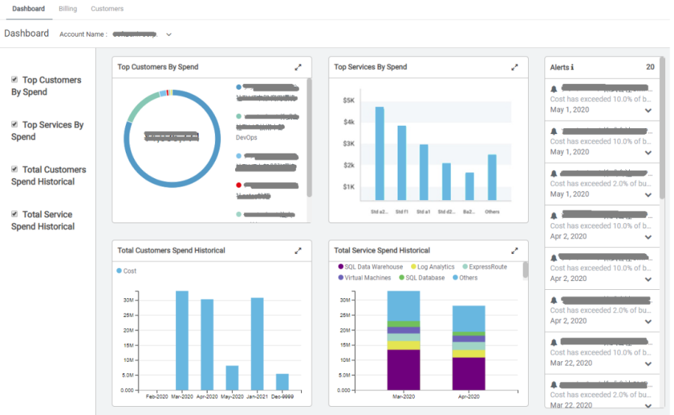Viewport: 674px width, 415px height.
Task: Open the Customers tab
Action: pyautogui.click(x=107, y=9)
